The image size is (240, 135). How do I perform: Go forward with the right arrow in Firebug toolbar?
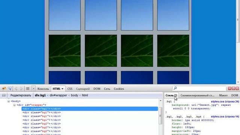coord(21,88)
